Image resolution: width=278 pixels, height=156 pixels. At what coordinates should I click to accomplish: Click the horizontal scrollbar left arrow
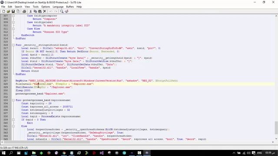coord(2,142)
